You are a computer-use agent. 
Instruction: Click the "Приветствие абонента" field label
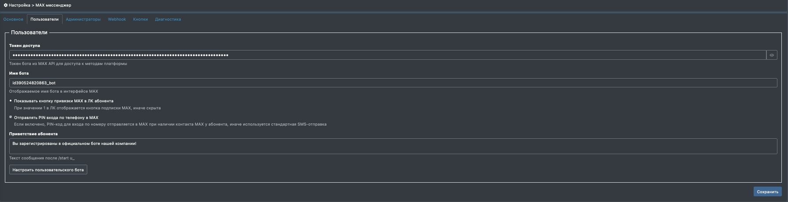point(33,134)
